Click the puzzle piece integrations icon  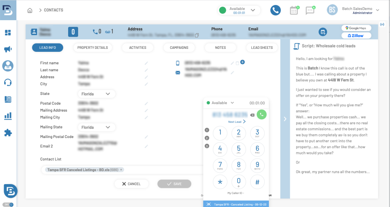pos(8,133)
